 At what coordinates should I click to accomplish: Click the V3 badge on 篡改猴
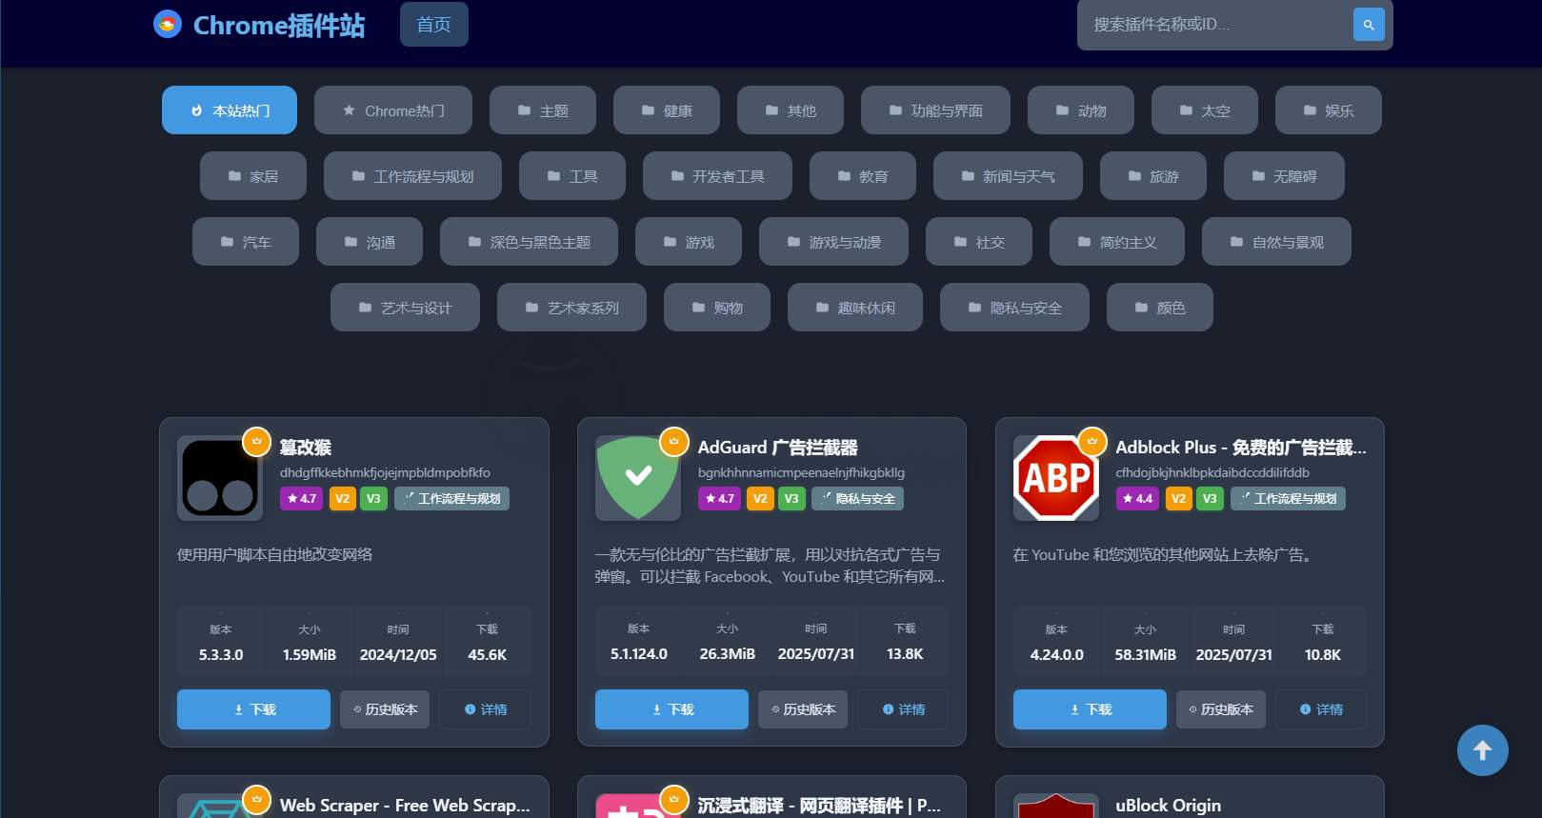coord(373,498)
